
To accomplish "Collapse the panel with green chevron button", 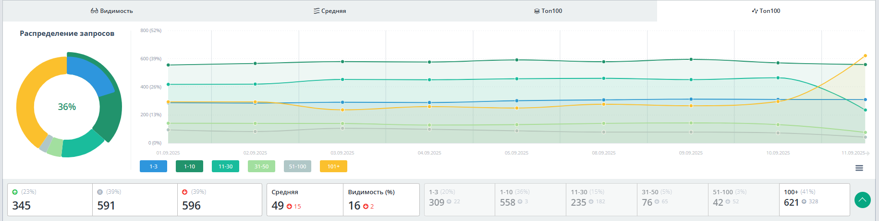I will point(863,199).
